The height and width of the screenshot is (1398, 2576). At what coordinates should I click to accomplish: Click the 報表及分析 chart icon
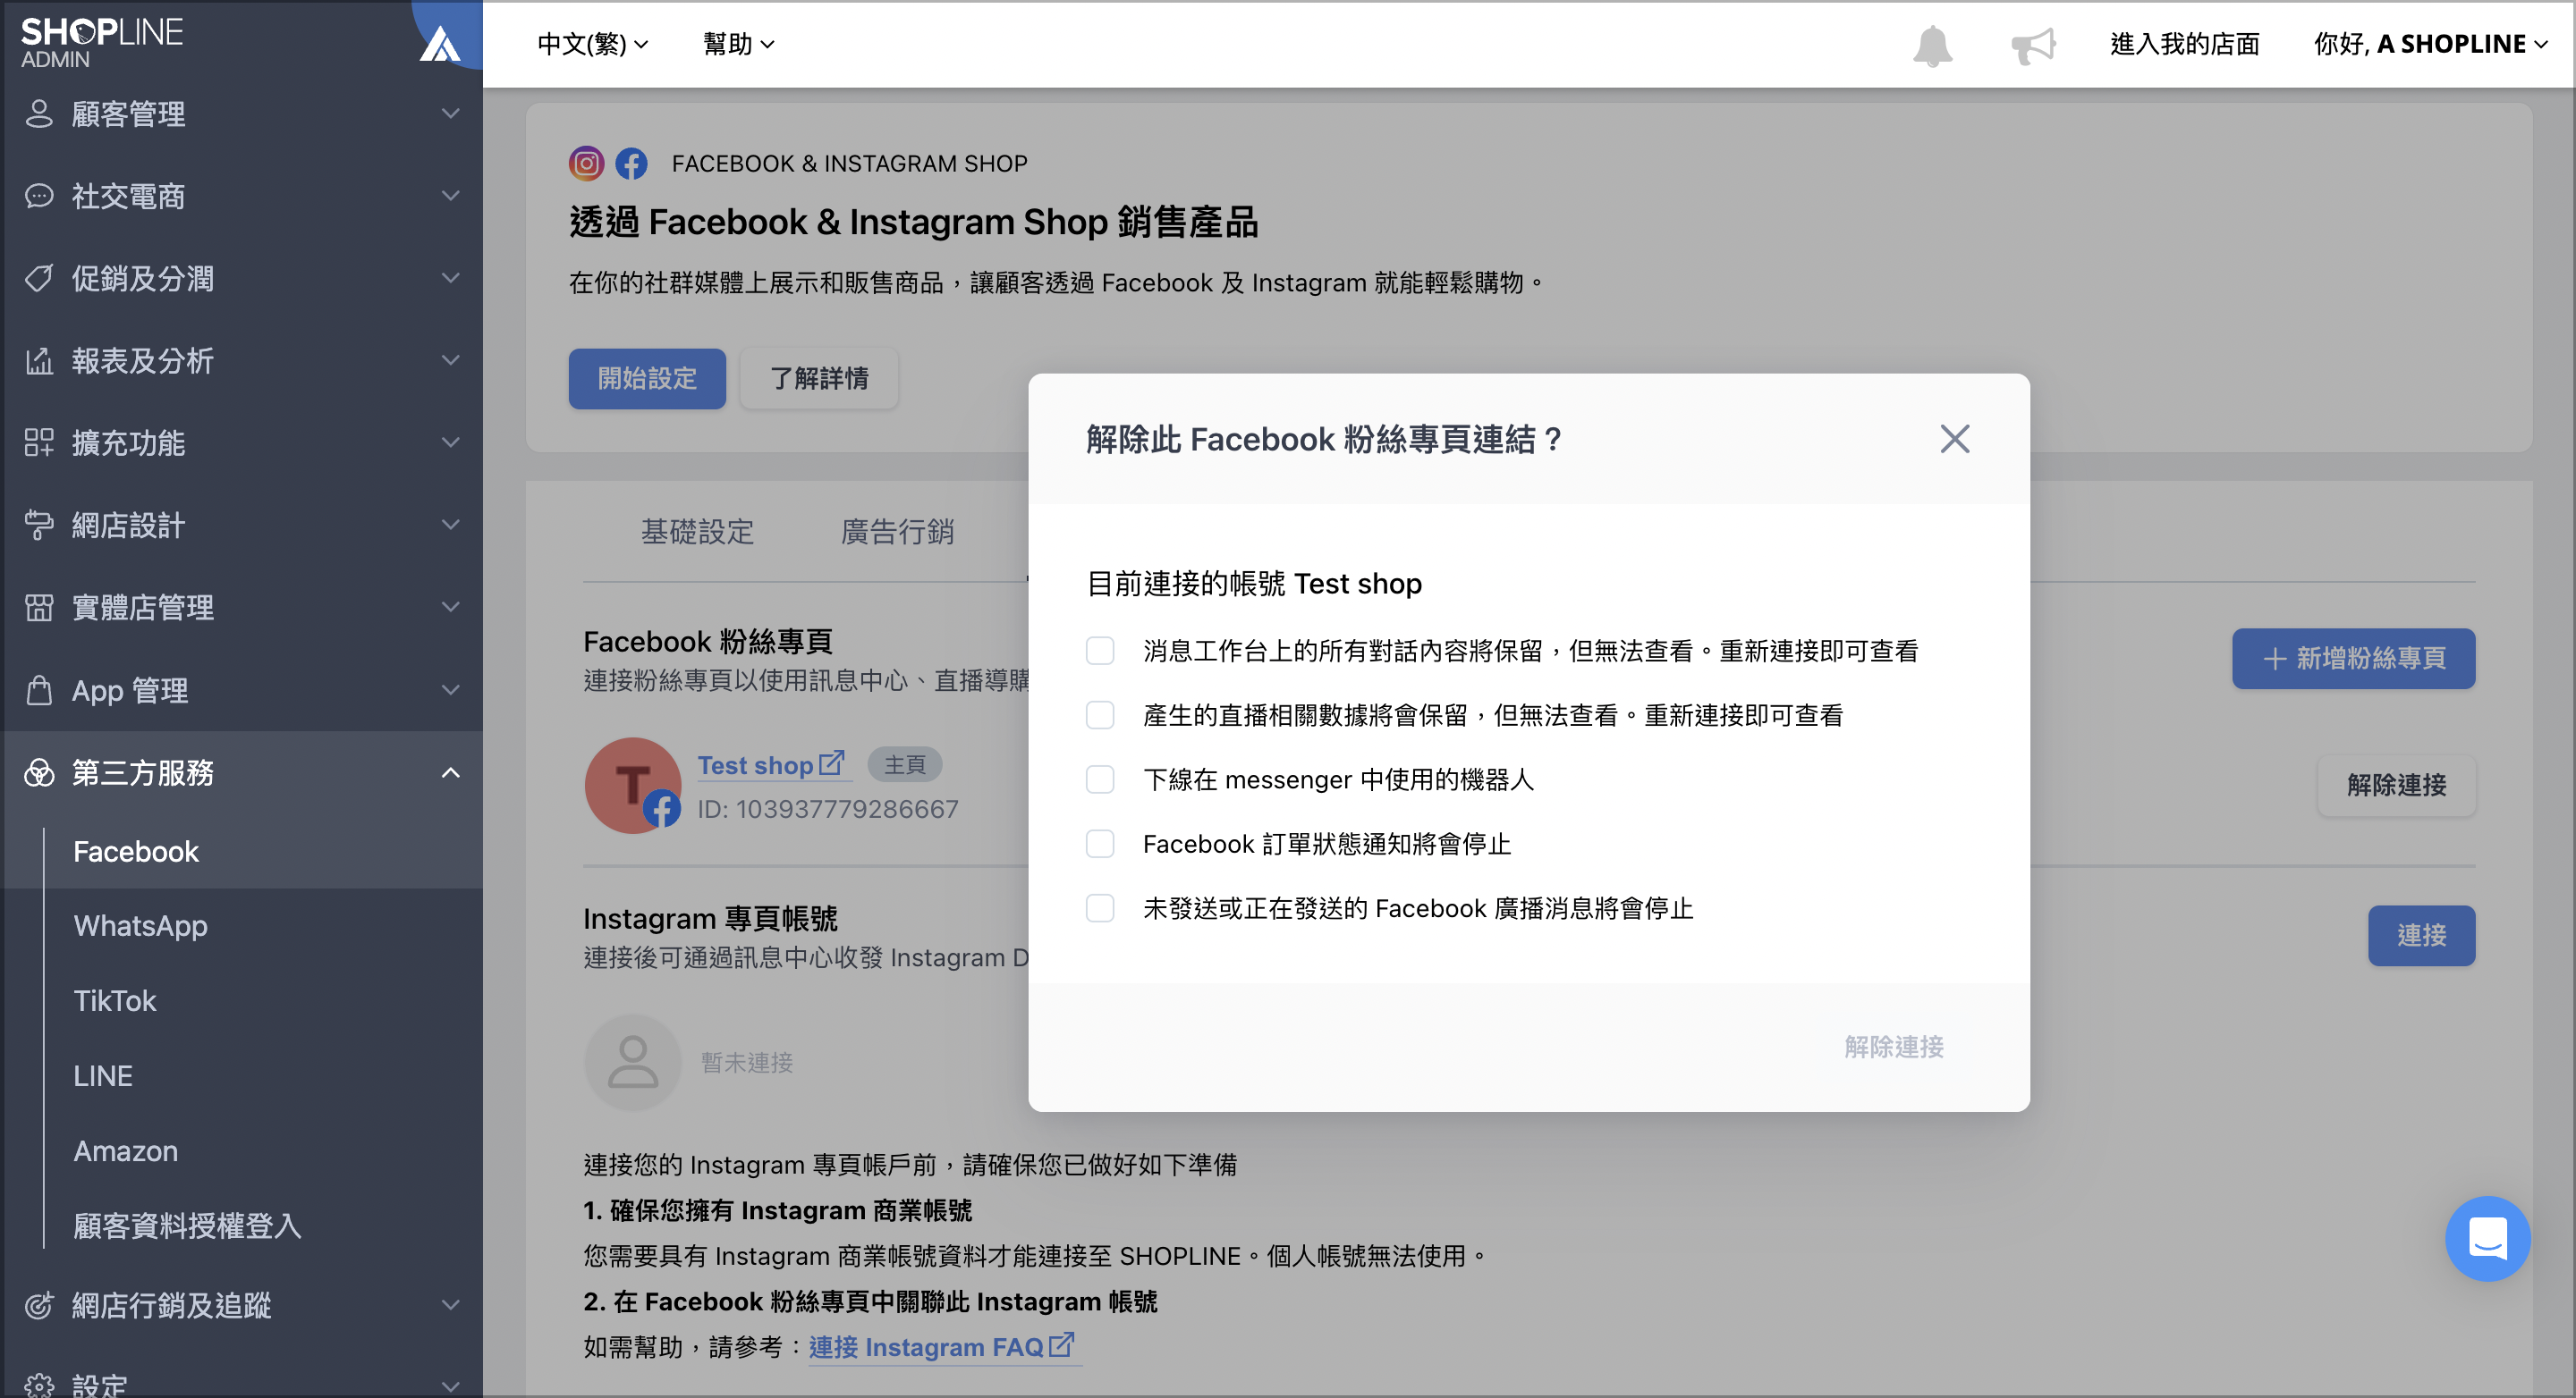[39, 361]
